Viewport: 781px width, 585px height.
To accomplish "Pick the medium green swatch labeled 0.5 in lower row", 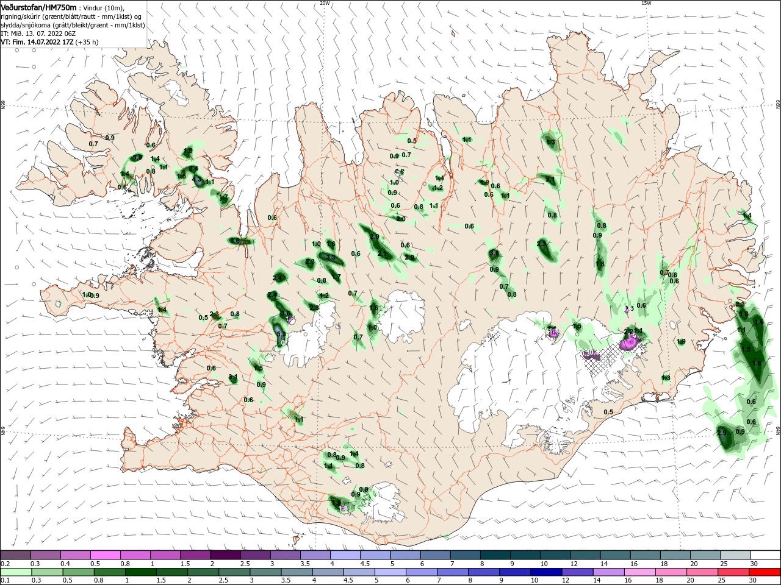I will (77, 572).
